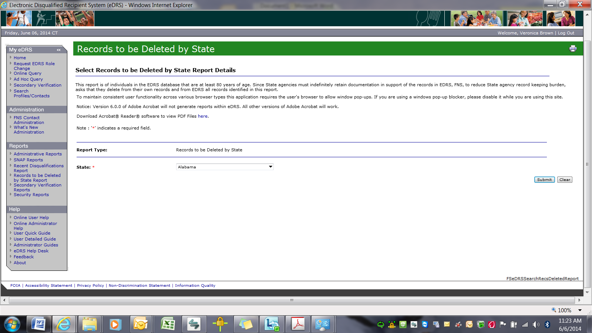Open the About link
592x333 pixels.
coord(20,263)
